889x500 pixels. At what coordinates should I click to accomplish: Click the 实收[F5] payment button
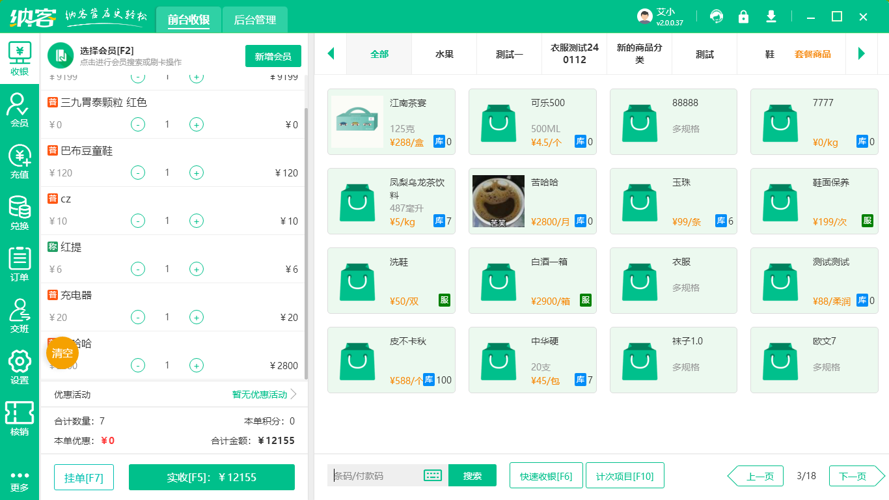click(x=212, y=477)
